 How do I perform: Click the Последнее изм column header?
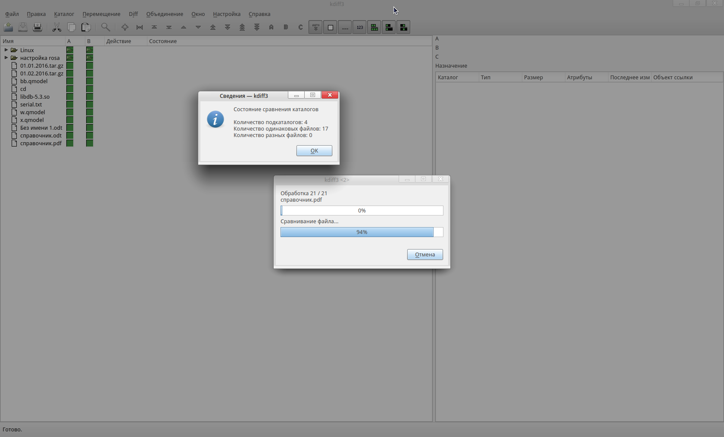point(630,78)
